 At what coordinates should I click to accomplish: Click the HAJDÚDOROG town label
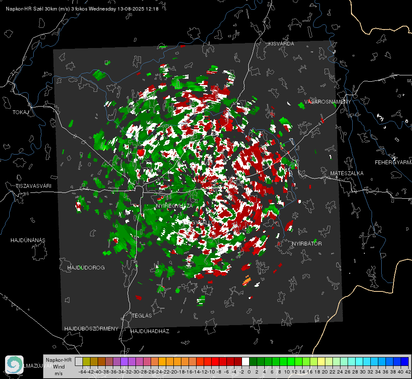coord(86,268)
